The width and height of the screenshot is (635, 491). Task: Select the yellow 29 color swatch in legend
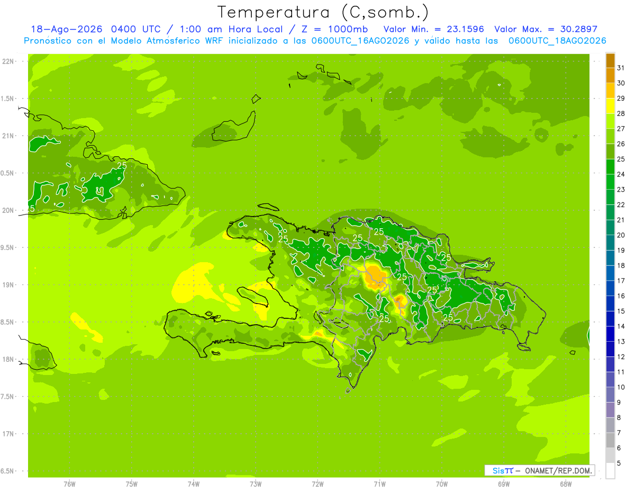point(610,91)
